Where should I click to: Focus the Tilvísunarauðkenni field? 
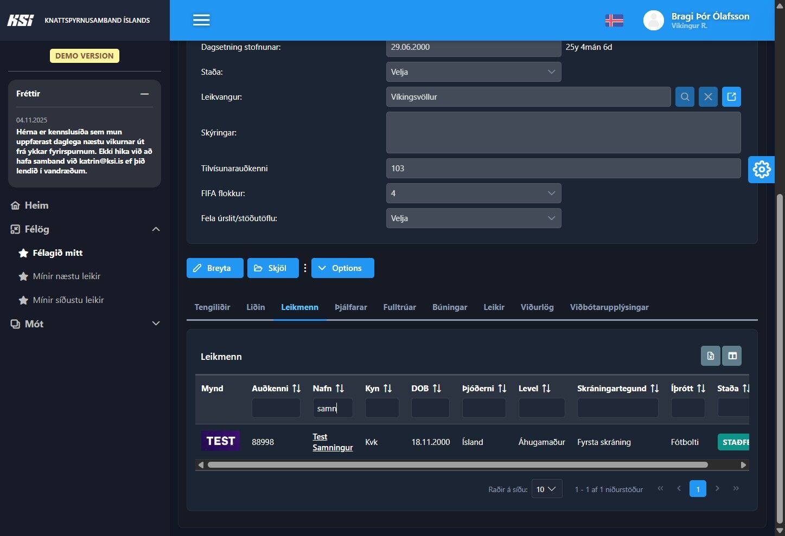[563, 169]
